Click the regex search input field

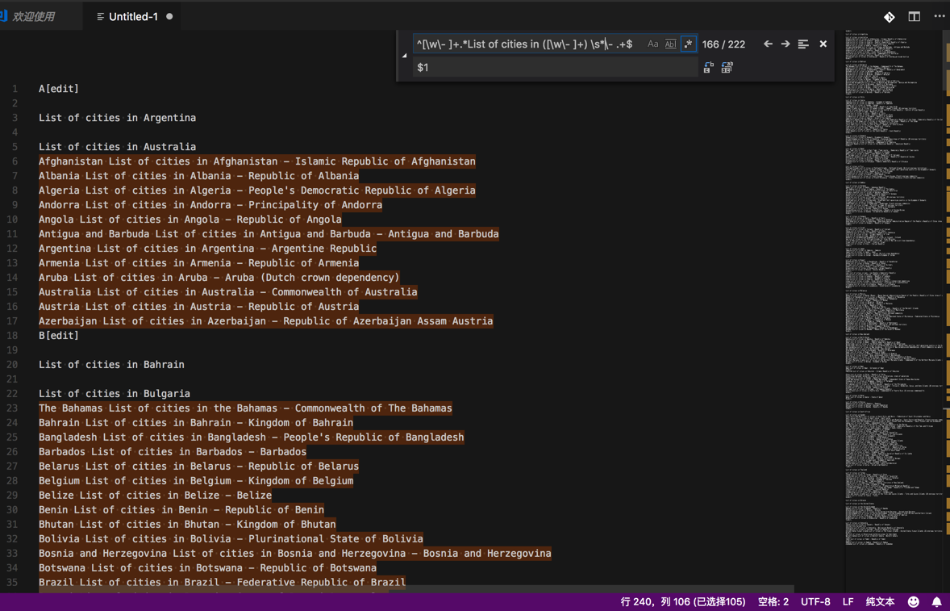point(528,44)
